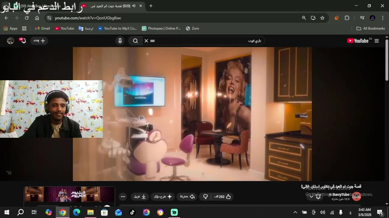
Task: Open Windows notification center
Action: 380,212
